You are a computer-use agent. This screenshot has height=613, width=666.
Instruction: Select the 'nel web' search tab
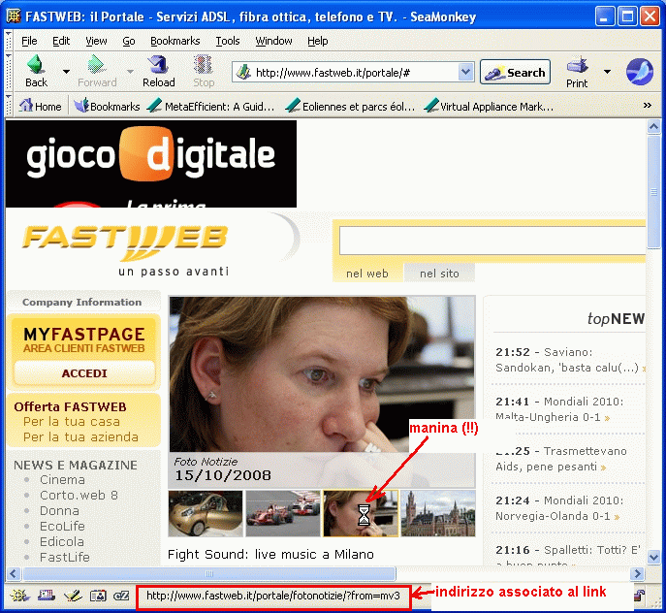[x=367, y=273]
